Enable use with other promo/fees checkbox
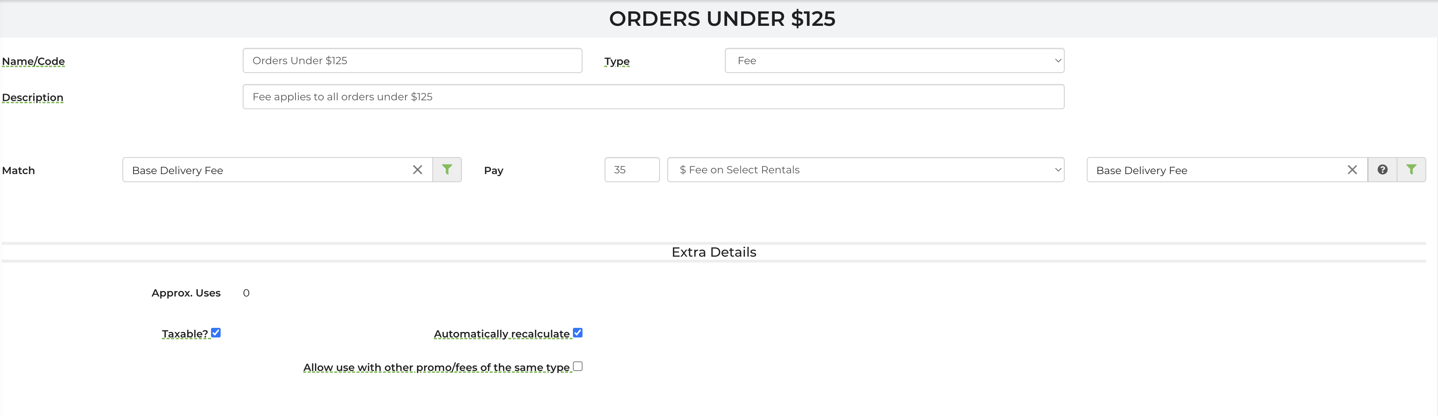Screen dimensions: 1438x416 pos(578,366)
